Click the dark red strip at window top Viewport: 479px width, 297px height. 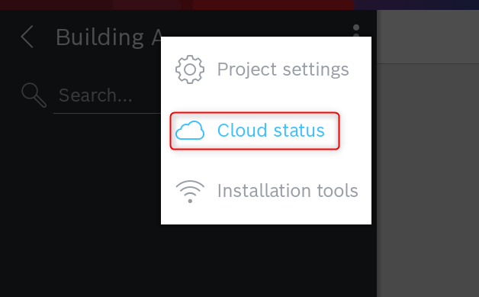point(273,5)
